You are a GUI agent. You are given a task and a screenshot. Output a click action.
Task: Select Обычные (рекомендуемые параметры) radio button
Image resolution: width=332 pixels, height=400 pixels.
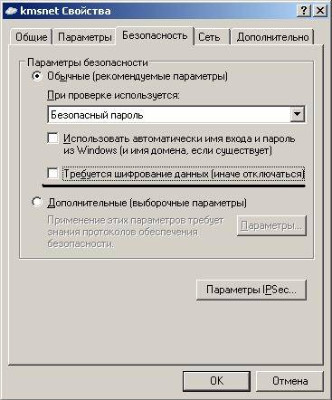37,76
